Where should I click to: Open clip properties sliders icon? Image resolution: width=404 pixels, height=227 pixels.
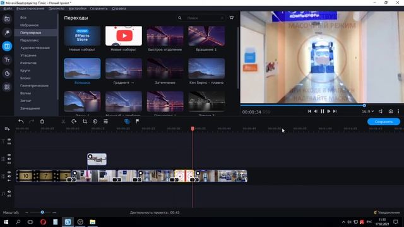pos(105,121)
